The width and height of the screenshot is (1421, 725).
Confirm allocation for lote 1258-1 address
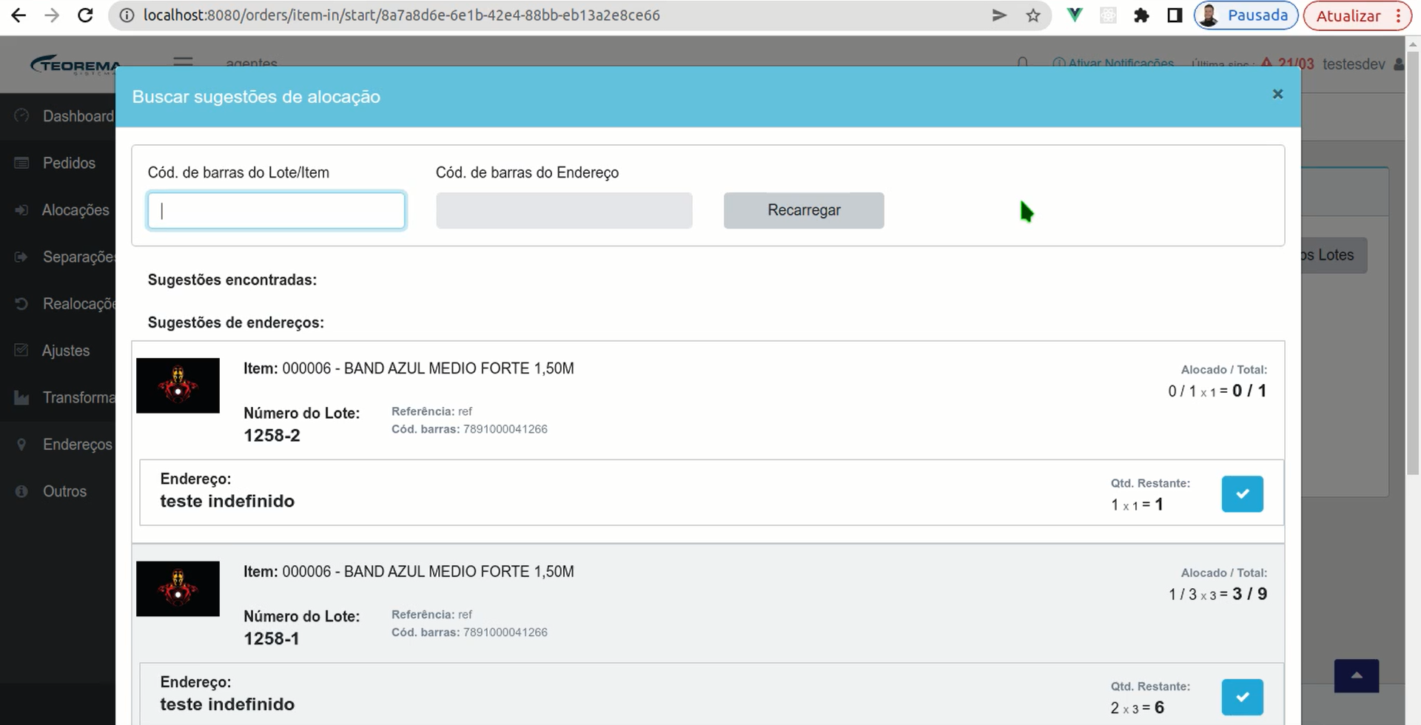(1242, 697)
